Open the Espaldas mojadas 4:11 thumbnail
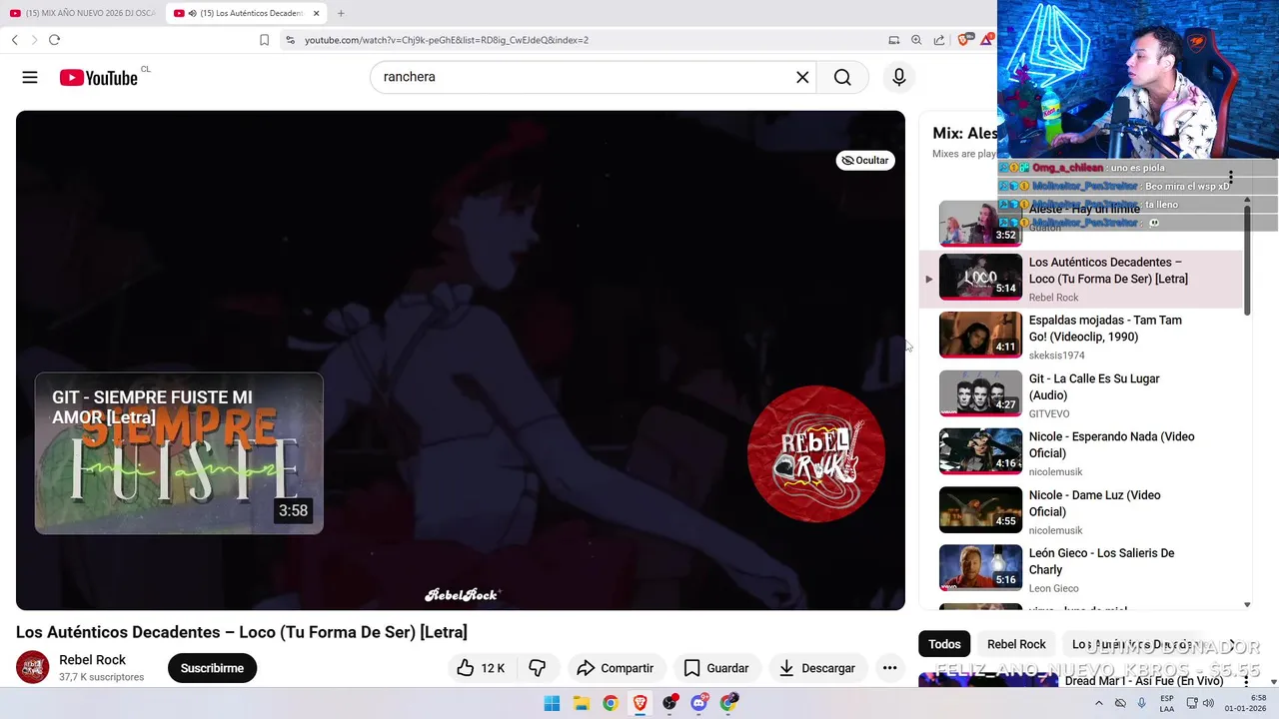 pyautogui.click(x=980, y=335)
